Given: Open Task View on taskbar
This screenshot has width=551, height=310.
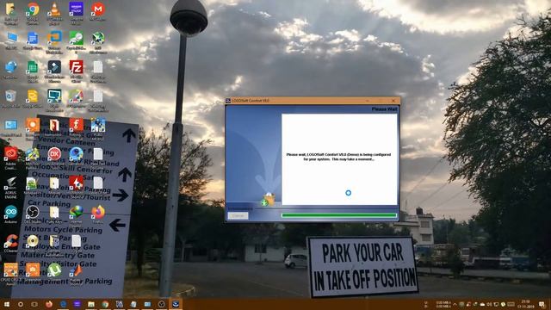Looking at the screenshot, I should point(34,304).
